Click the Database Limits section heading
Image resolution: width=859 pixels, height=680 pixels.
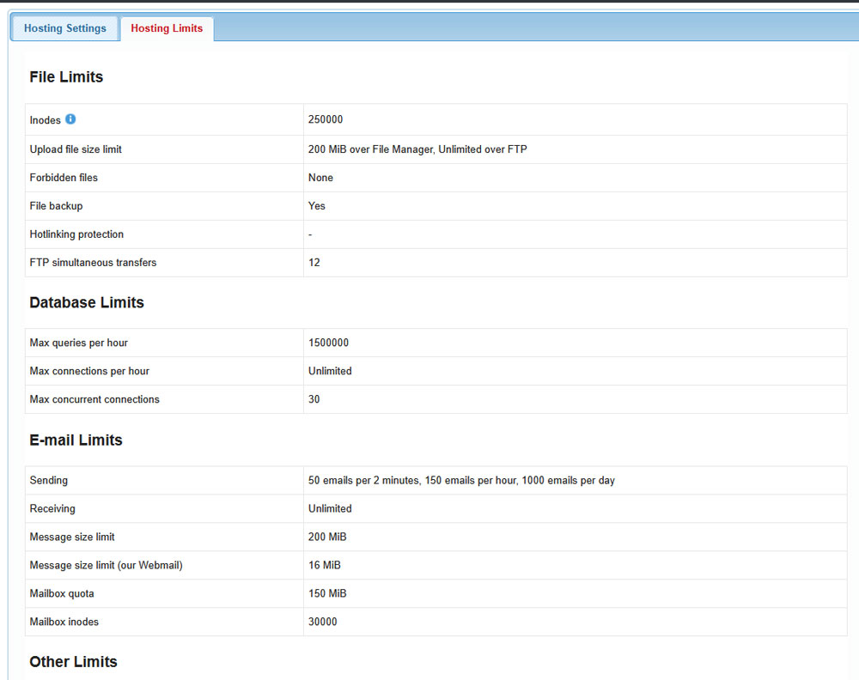point(86,302)
